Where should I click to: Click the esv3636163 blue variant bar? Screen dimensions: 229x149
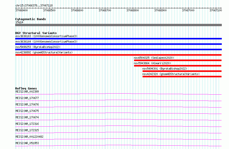pos(118,39)
